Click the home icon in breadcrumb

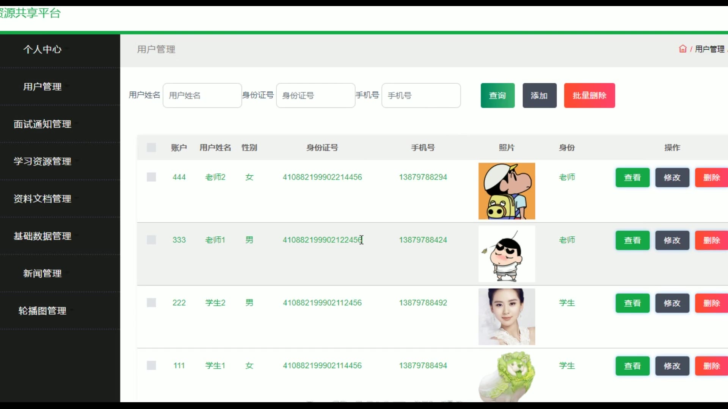pyautogui.click(x=682, y=49)
